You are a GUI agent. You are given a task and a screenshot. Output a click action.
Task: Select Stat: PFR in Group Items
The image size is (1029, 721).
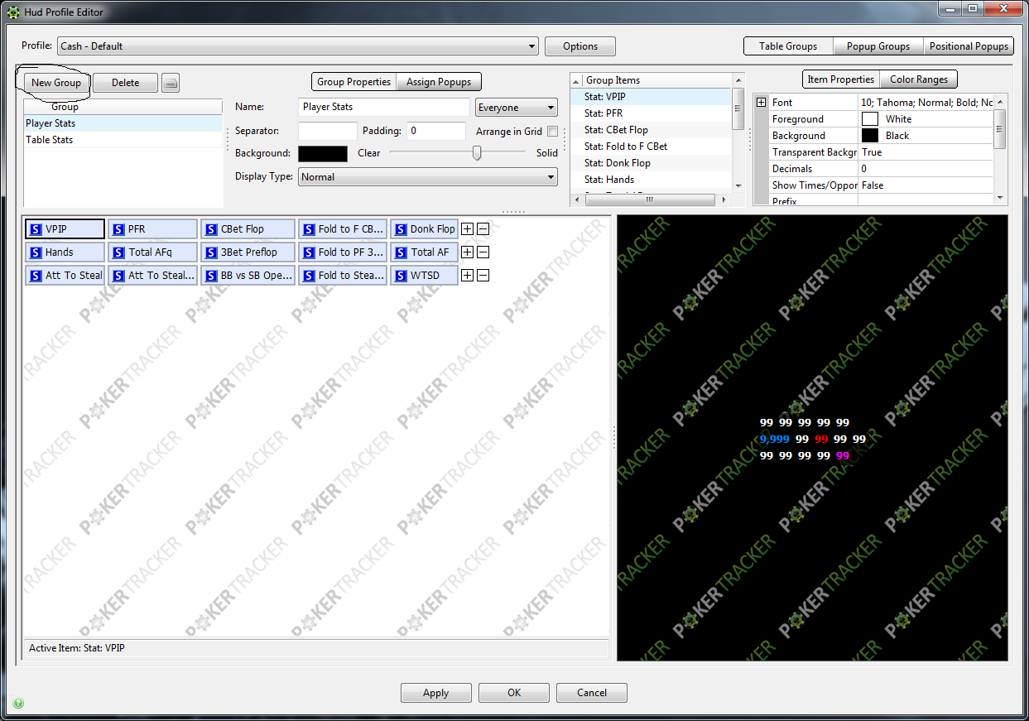pos(652,113)
